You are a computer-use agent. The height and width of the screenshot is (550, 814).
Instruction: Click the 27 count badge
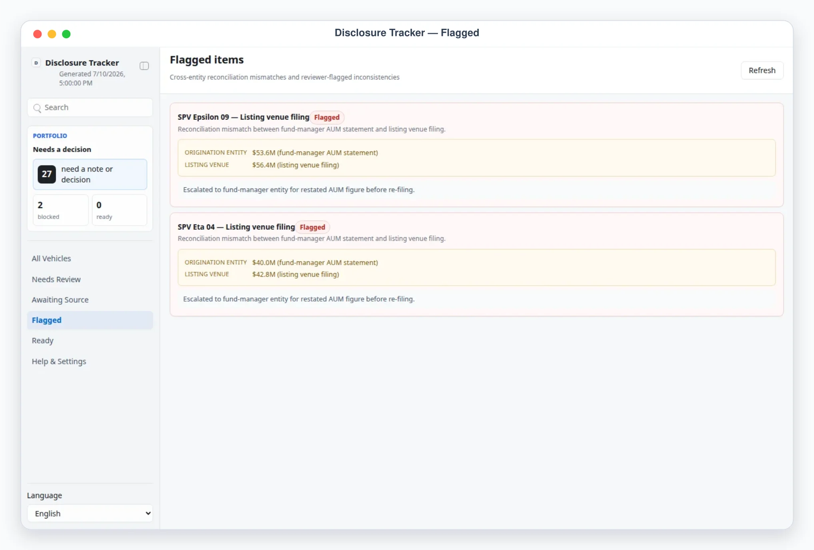(47, 174)
